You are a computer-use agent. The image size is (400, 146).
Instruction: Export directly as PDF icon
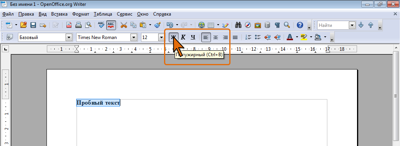pyautogui.click(x=69, y=25)
